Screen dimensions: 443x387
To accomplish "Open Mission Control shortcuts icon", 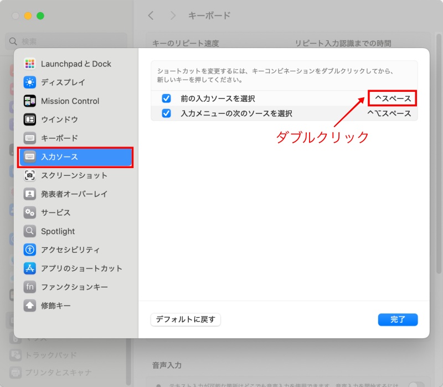I will click(30, 101).
